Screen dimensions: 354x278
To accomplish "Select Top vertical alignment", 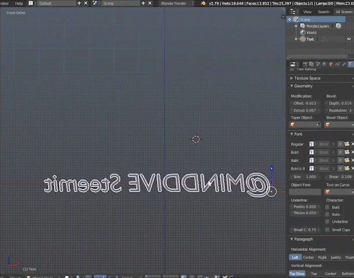I will 314,274.
